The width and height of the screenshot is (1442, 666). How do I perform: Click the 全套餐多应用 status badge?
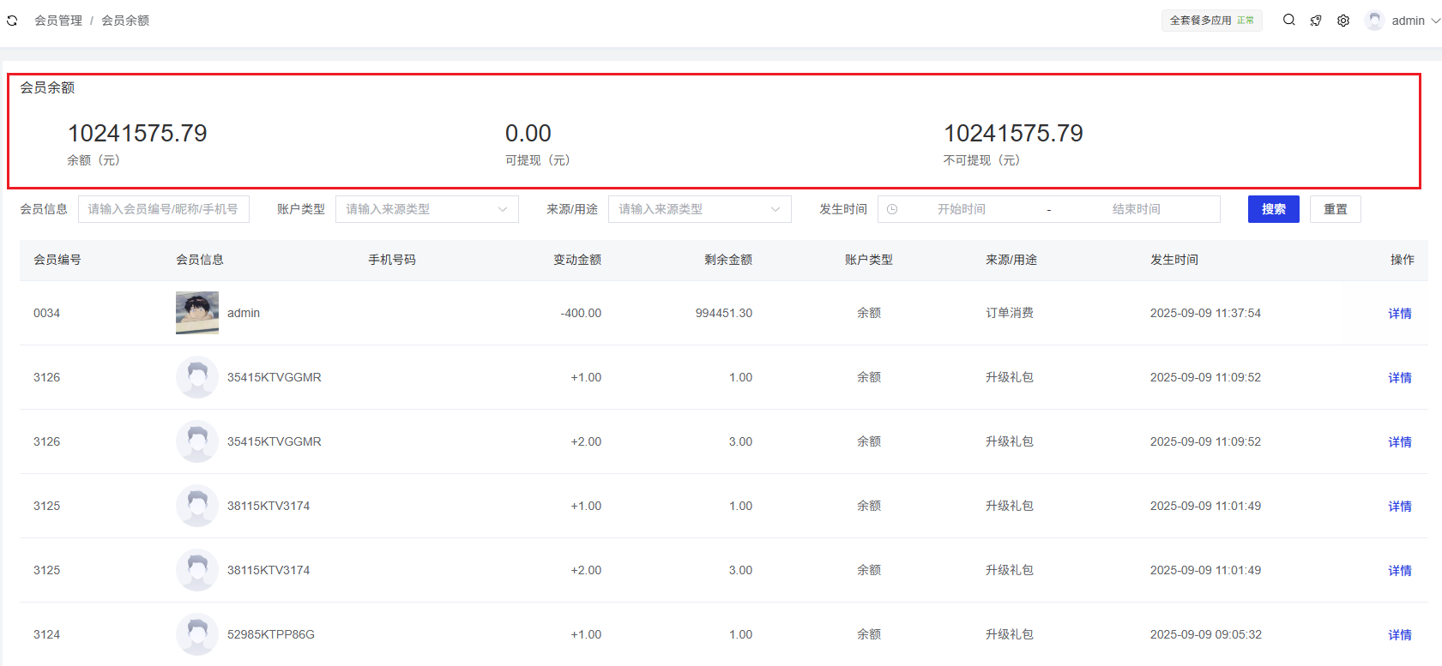coord(1211,21)
